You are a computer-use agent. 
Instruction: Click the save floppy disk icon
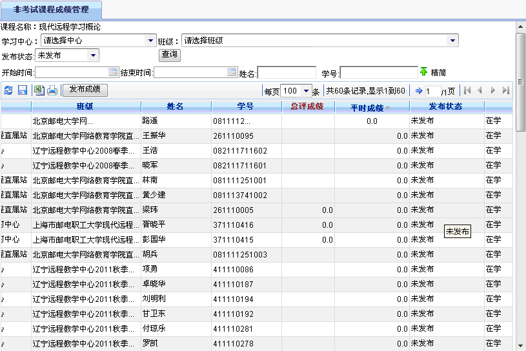23,90
